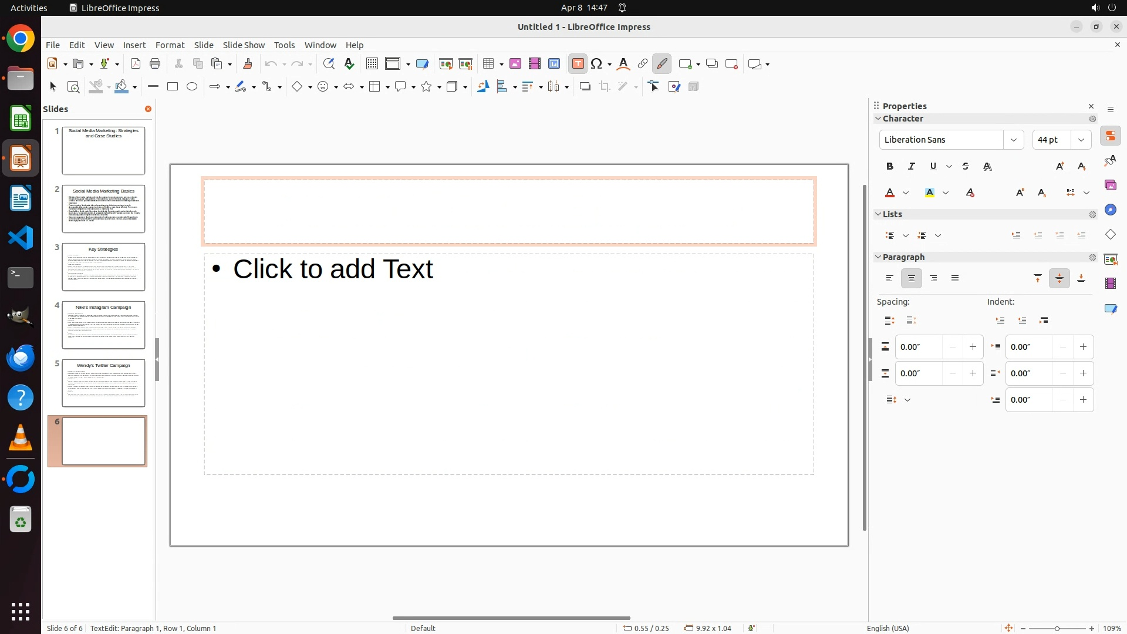Click the Display Grid icon
The image size is (1127, 634).
click(372, 64)
